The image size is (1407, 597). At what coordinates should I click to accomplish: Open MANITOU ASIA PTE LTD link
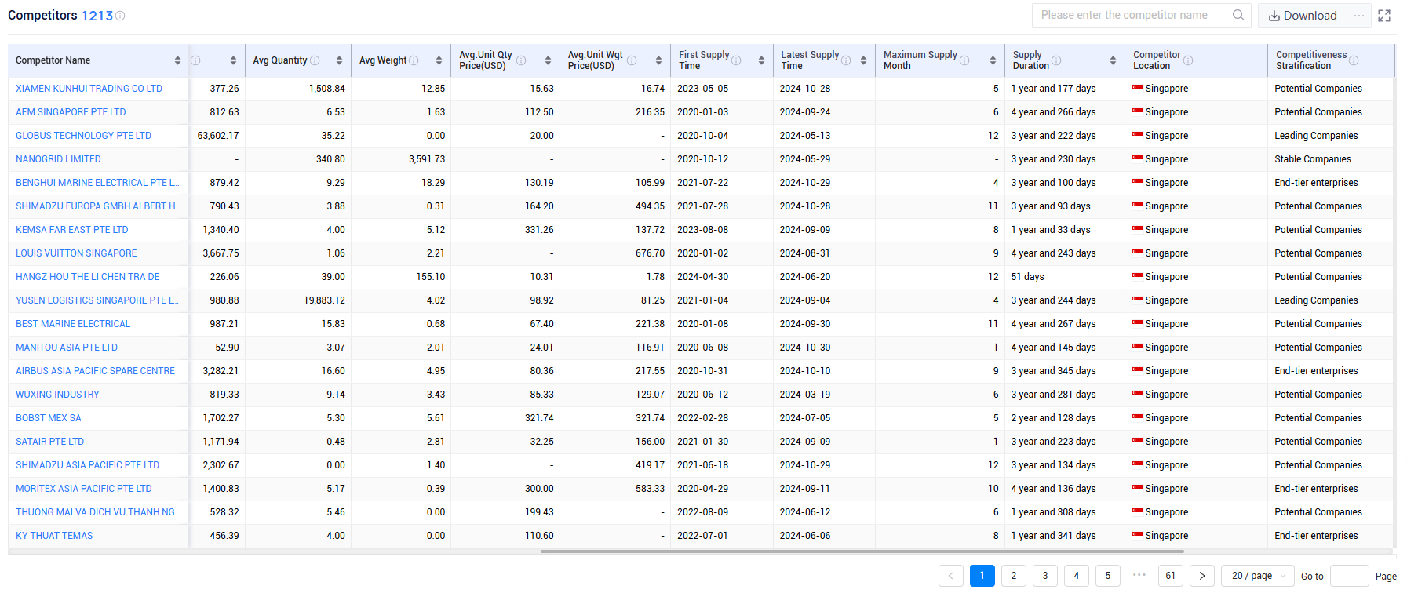pos(67,348)
